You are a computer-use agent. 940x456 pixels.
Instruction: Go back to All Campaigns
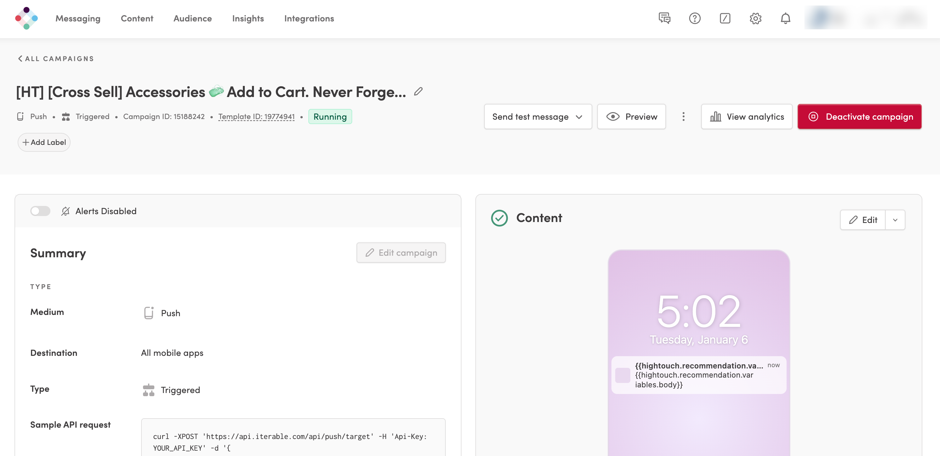pyautogui.click(x=56, y=59)
